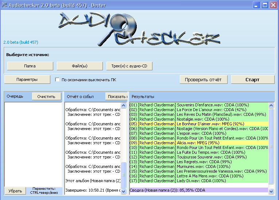Clear the queue with Очистить

tap(46, 97)
